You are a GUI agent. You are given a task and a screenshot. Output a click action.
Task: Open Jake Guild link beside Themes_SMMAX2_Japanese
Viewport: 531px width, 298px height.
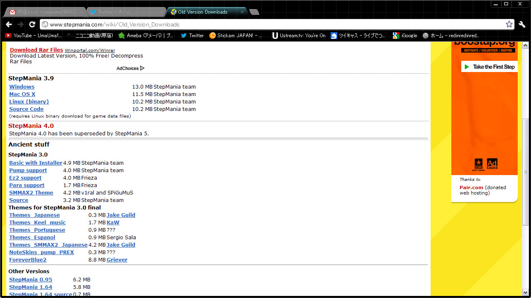pyautogui.click(x=121, y=245)
